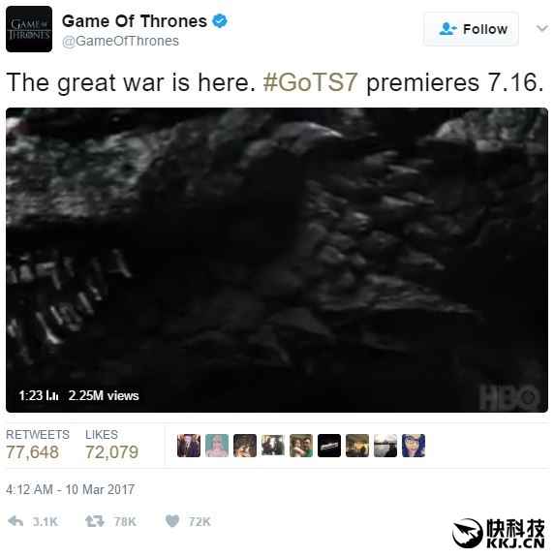Viewport: 554px width, 558px height.
Task: Expand the tweet options chevron menu
Action: coord(542,28)
